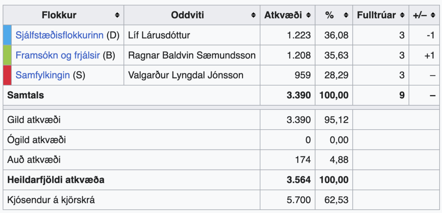This screenshot has width=442, height=213.
Task: Select Ragnar Baldvin Sæmundsson cell
Action: coord(192,55)
